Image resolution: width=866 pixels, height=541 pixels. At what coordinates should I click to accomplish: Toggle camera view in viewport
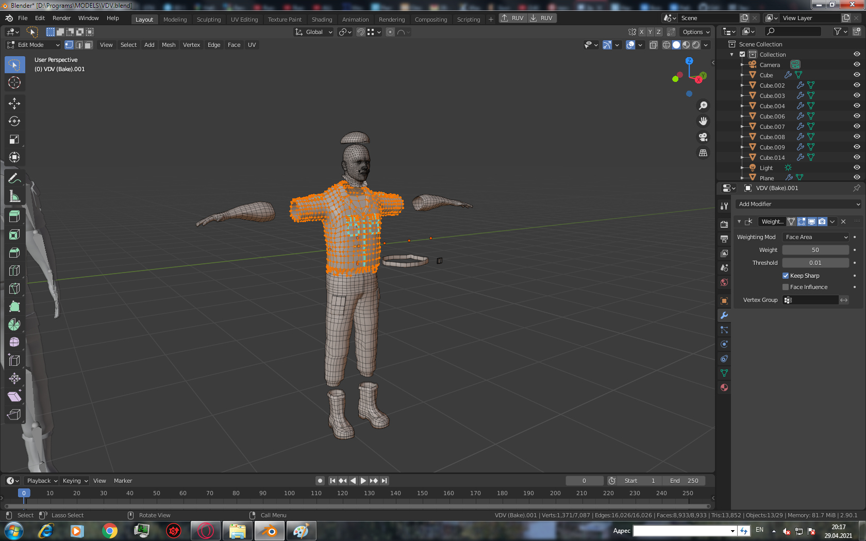[x=703, y=137]
